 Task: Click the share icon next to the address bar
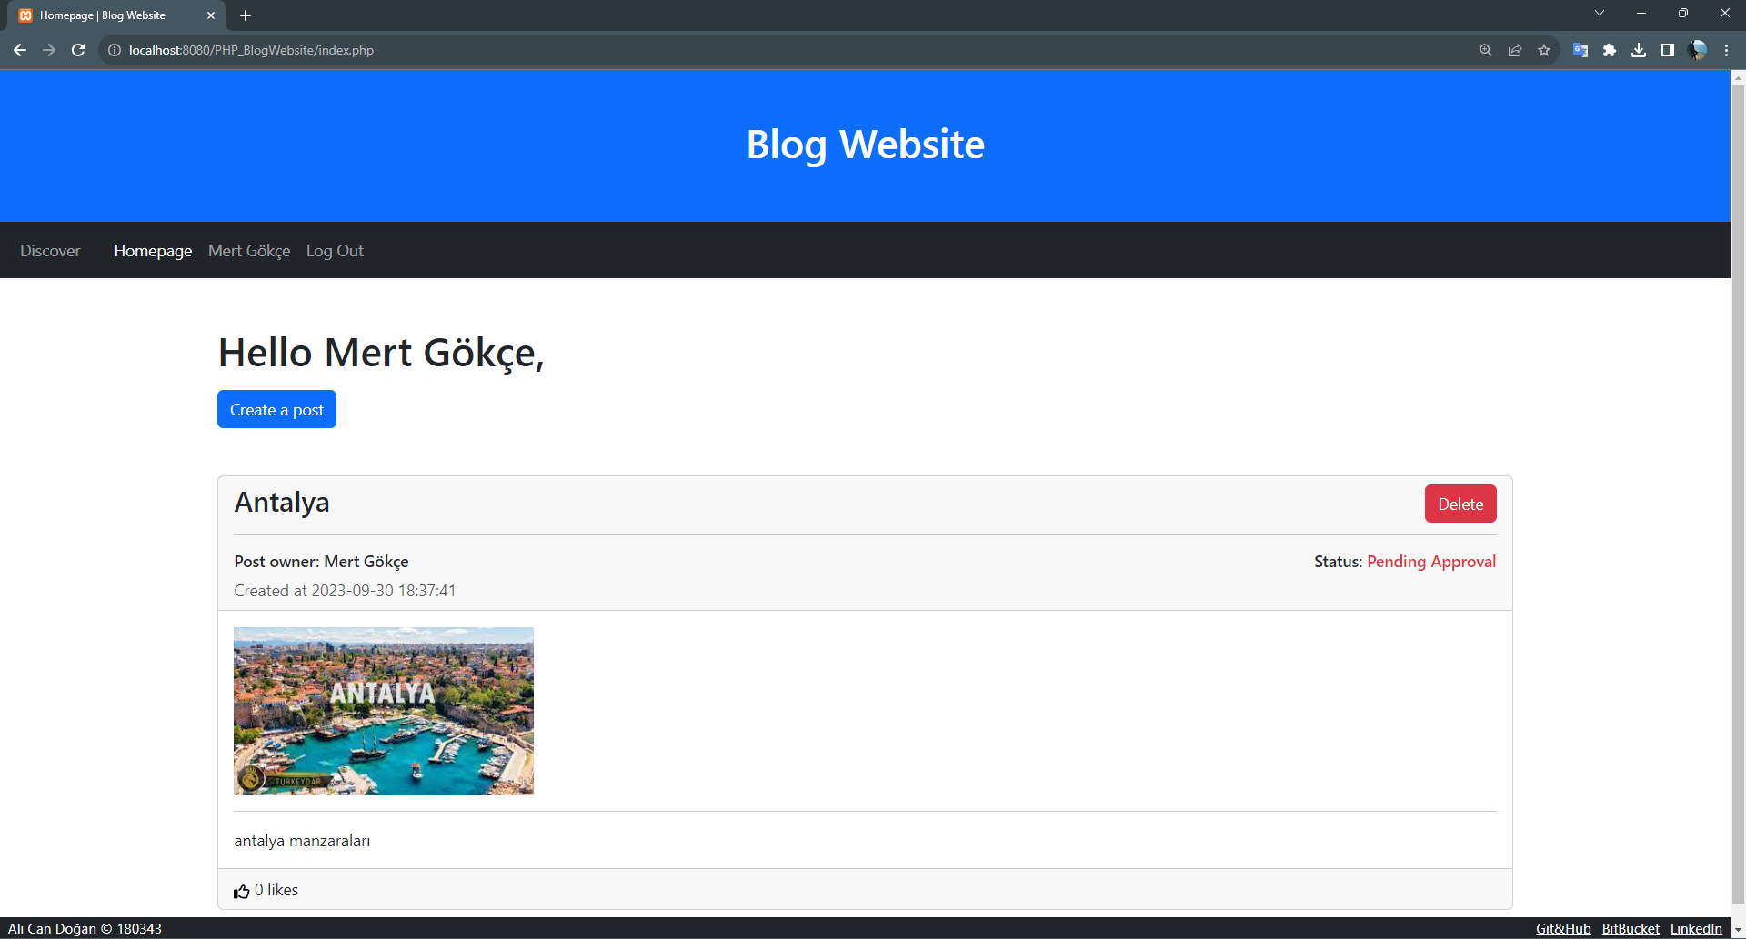1514,50
